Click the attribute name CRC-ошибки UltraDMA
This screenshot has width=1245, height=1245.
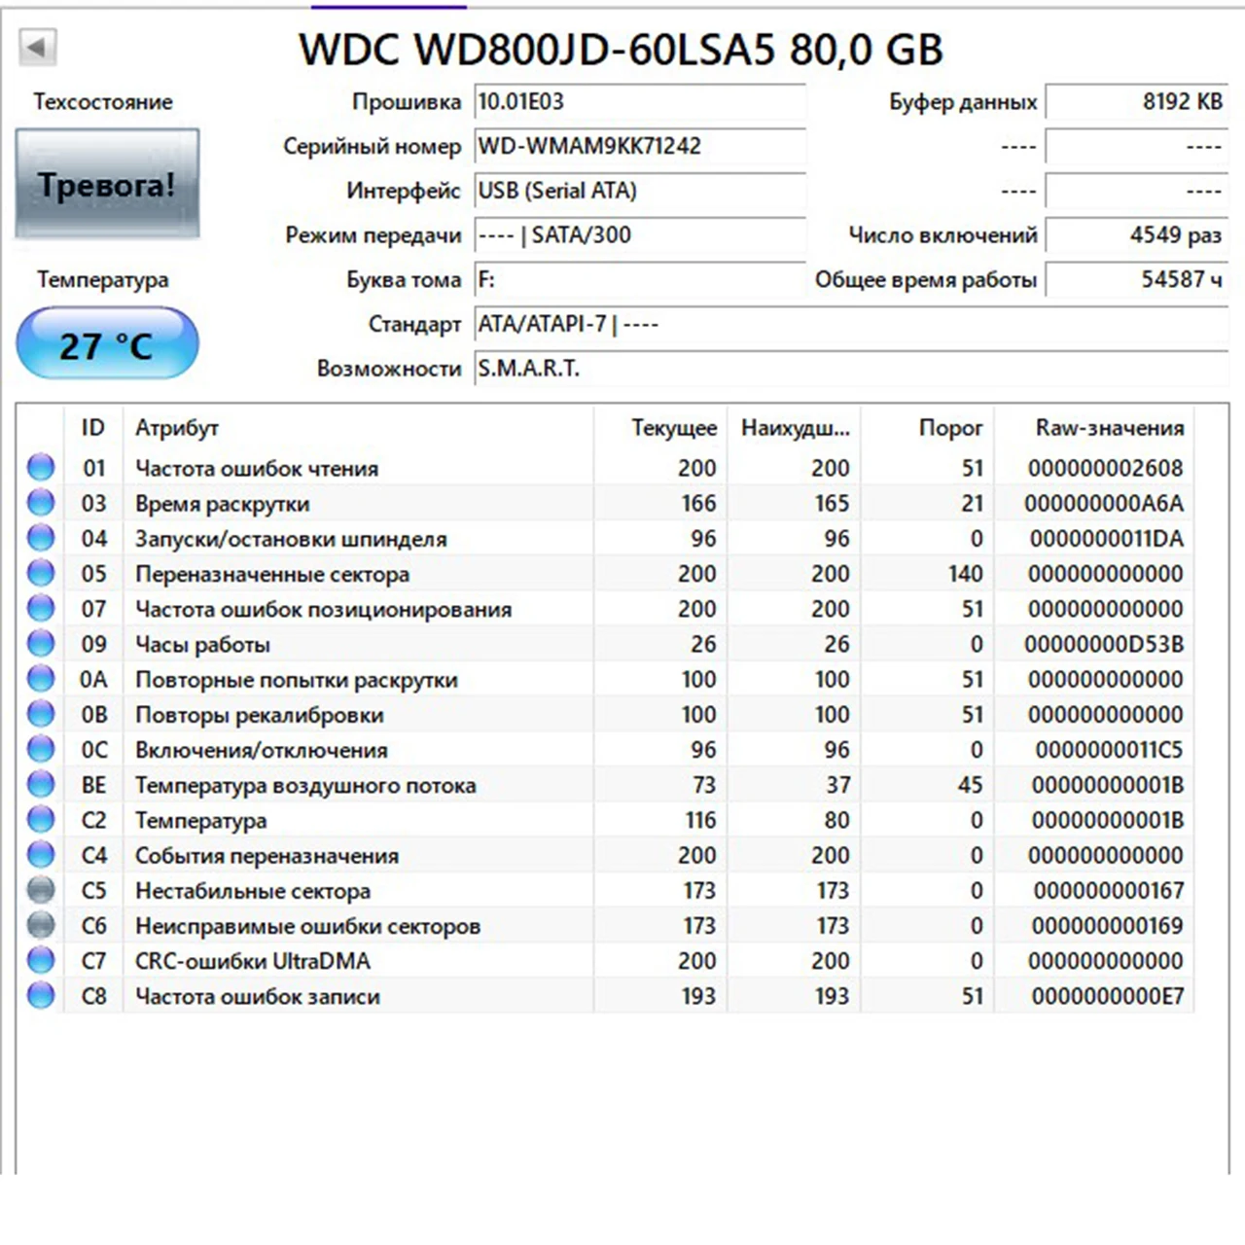253,961
